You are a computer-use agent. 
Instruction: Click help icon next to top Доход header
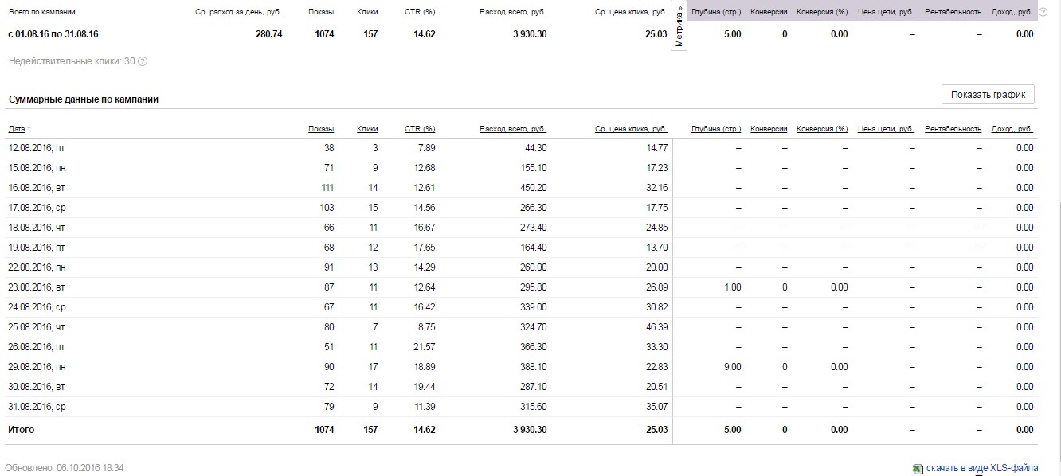point(1043,12)
